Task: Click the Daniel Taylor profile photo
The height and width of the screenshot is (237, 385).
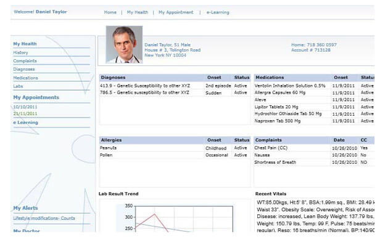Action: [x=124, y=44]
